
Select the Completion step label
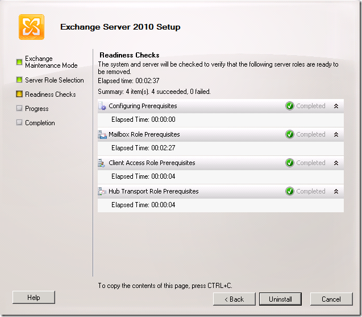(x=40, y=123)
